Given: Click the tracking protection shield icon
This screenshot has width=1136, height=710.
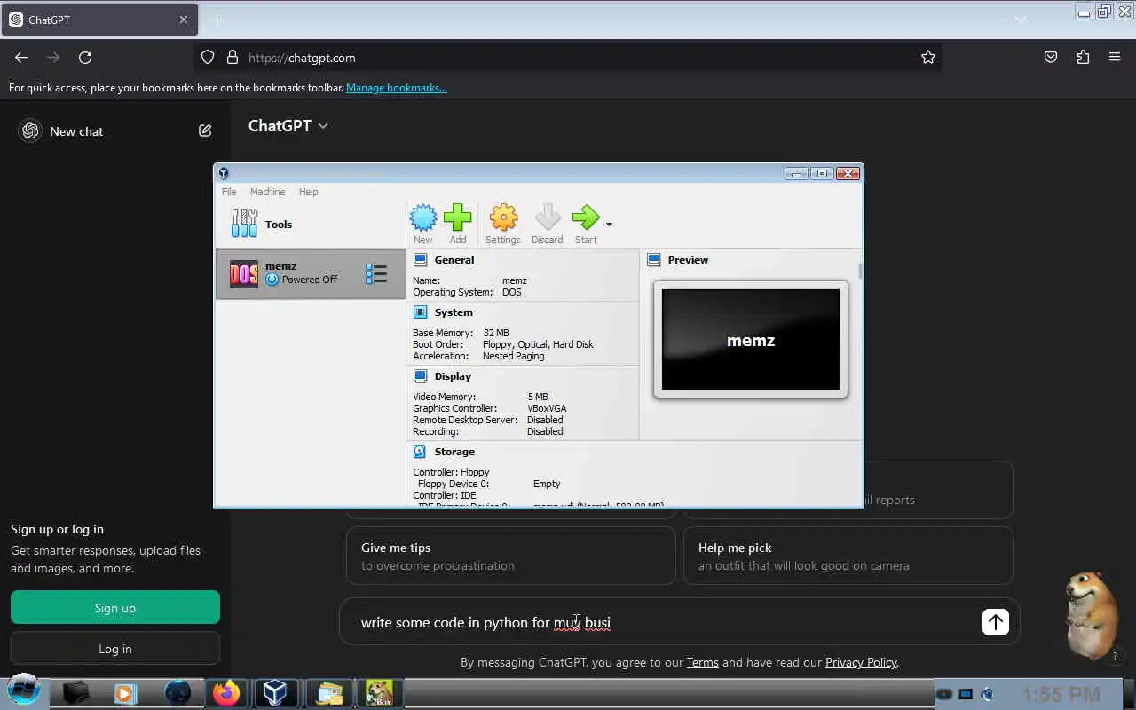Looking at the screenshot, I should (208, 57).
